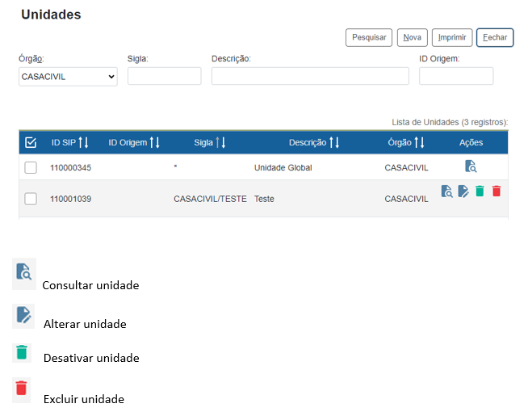Screen dimensions: 528x412
Task: Click the consult icon for CASACIVIL/TESTE
Action: pyautogui.click(x=446, y=191)
